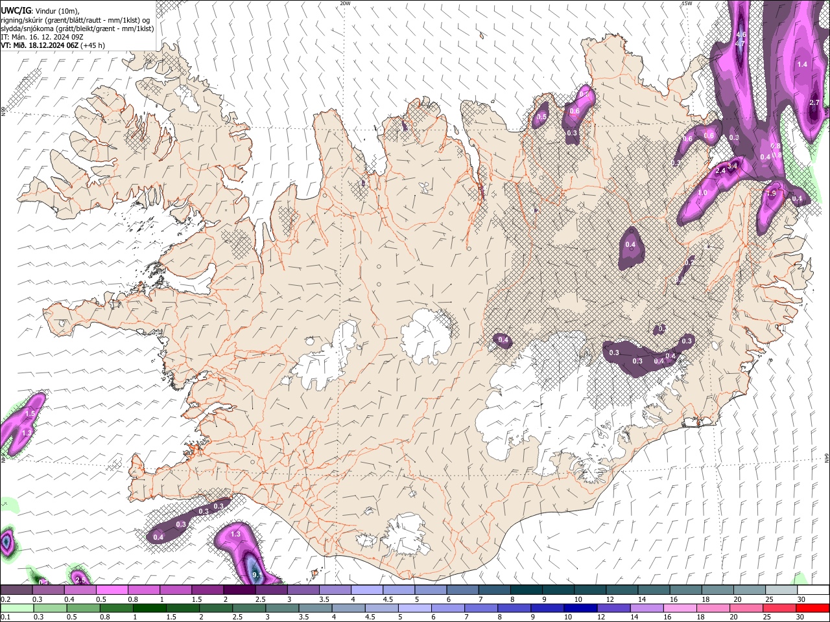Select the bright pink 0.5 snow scale swatch
This screenshot has height=622, width=830.
tap(112, 590)
